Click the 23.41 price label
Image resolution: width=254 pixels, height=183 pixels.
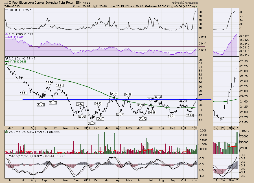171,116
